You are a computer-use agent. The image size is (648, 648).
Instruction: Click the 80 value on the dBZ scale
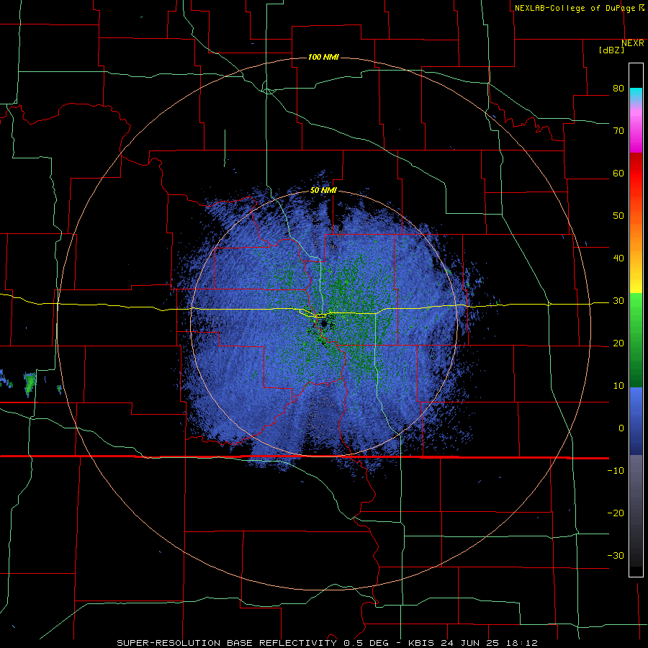point(618,89)
